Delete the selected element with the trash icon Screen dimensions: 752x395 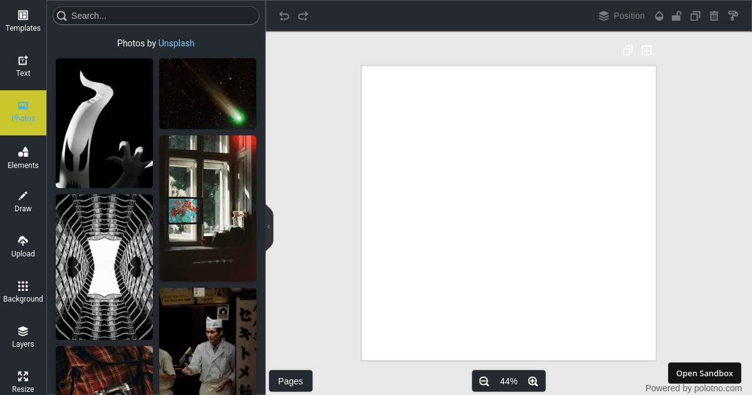tap(714, 16)
